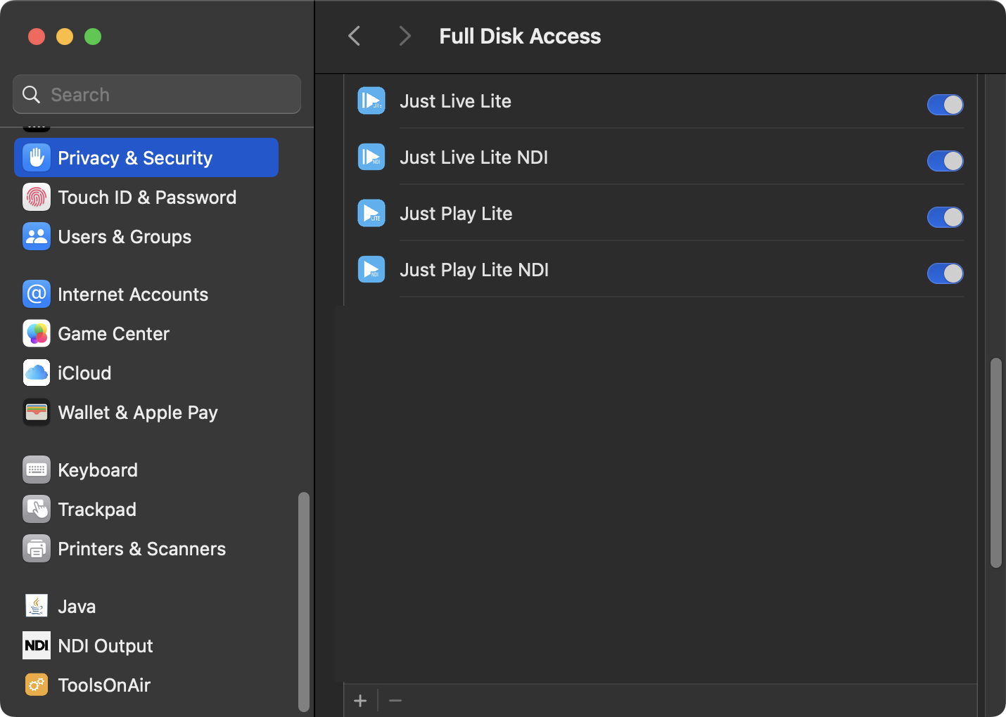Close the System Settings window
This screenshot has height=717, width=1006.
37,36
